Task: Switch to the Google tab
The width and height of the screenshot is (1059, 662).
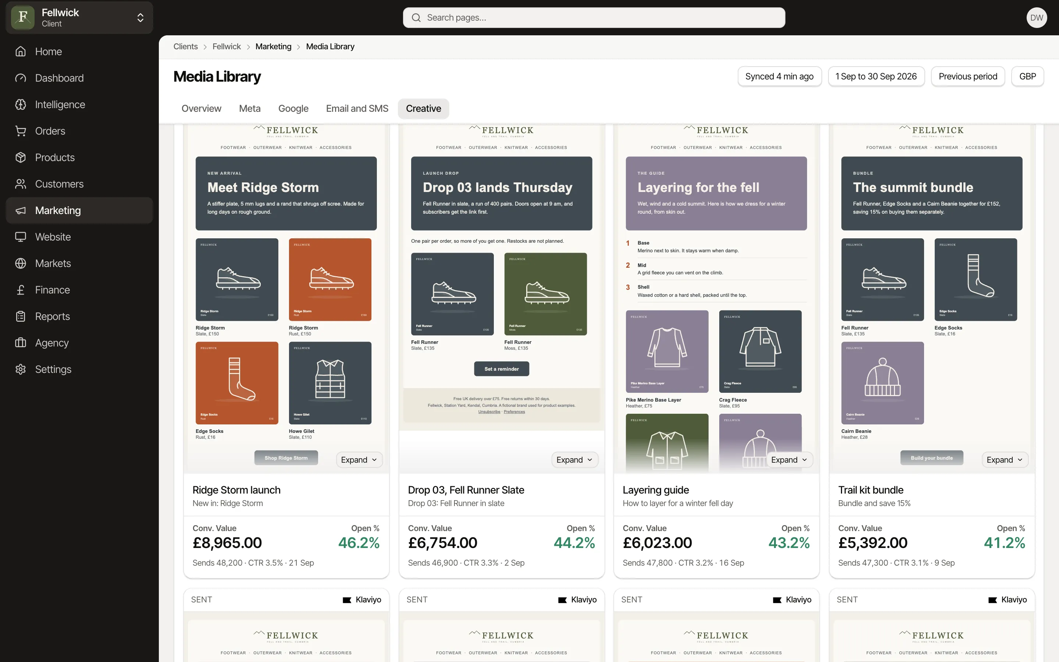Action: pyautogui.click(x=293, y=108)
